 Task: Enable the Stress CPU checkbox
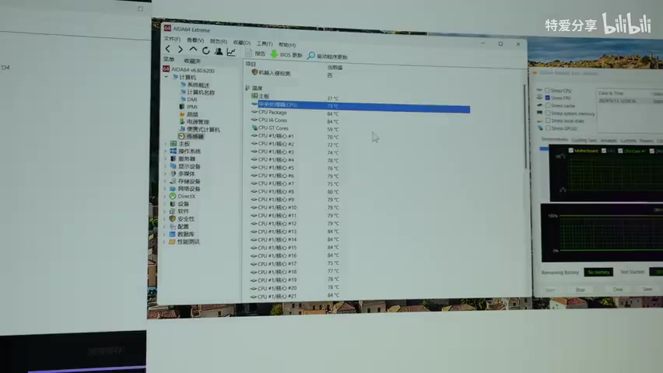[x=548, y=90]
